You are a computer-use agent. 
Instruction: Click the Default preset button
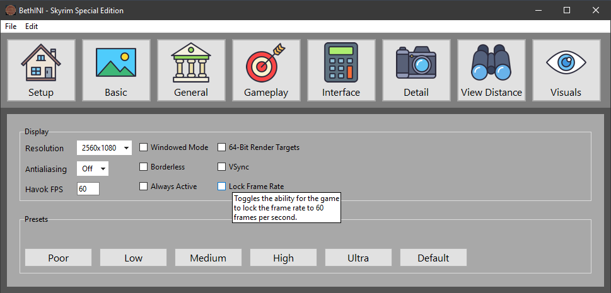pyautogui.click(x=433, y=258)
